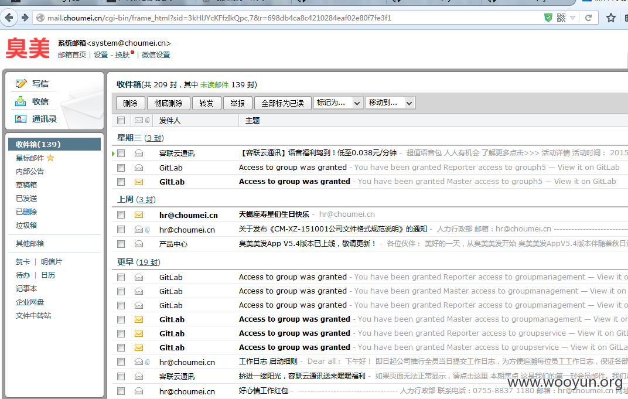Click envelope icon of 产品中心 mail
The height and width of the screenshot is (399, 628).
pyautogui.click(x=139, y=244)
